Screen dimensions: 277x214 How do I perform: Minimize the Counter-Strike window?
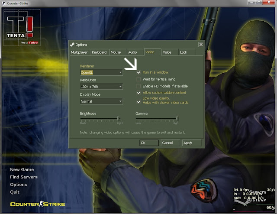pyautogui.click(x=251, y=2)
